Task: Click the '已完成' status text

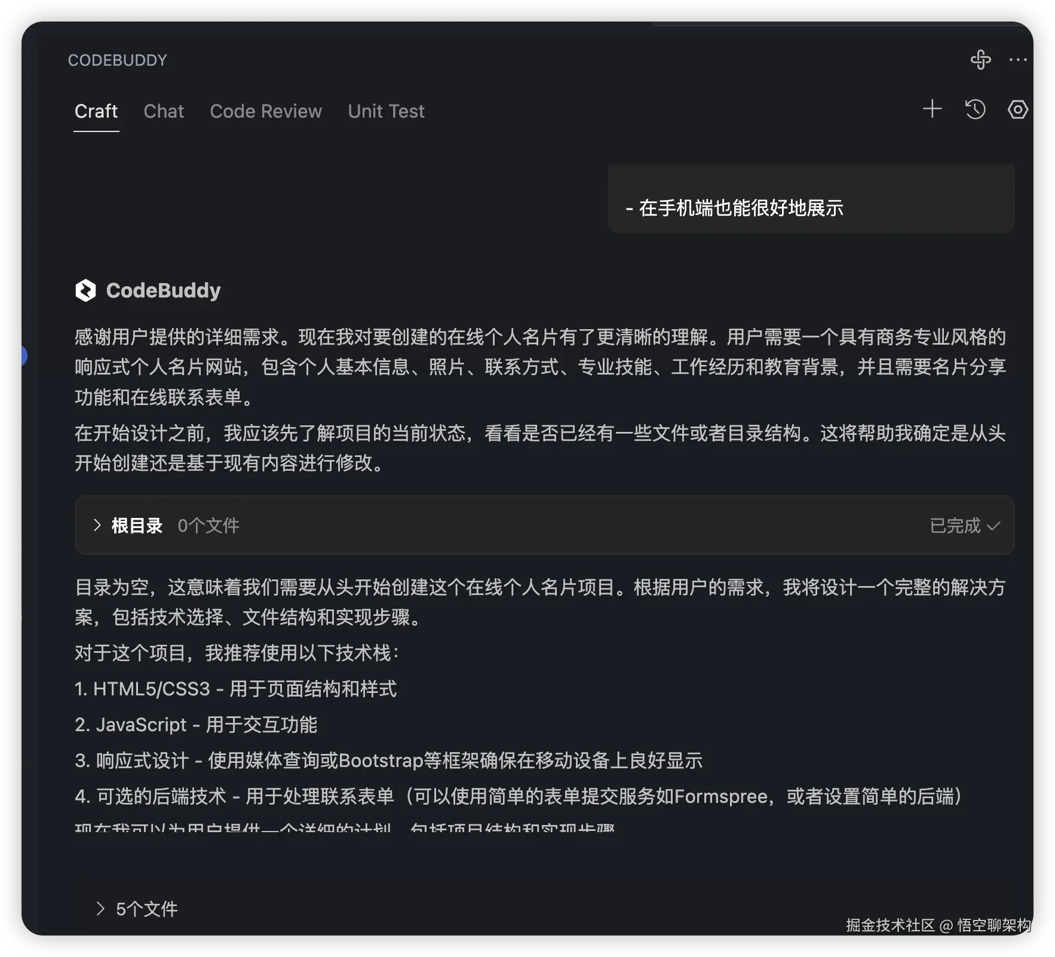Action: pyautogui.click(x=955, y=526)
